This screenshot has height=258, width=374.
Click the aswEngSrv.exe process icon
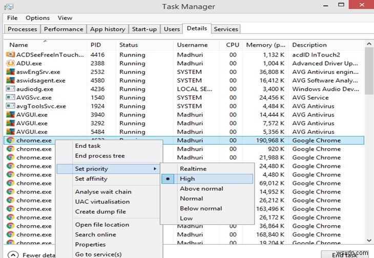(x=10, y=72)
